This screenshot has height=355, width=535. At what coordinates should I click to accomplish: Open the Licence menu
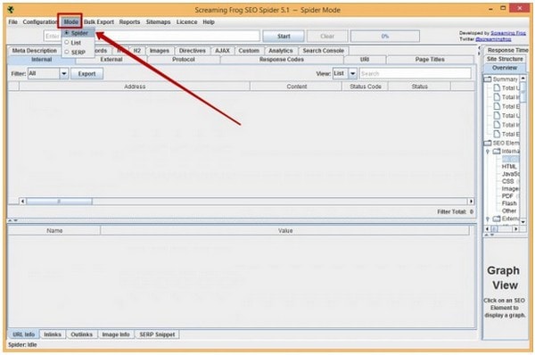coord(186,21)
